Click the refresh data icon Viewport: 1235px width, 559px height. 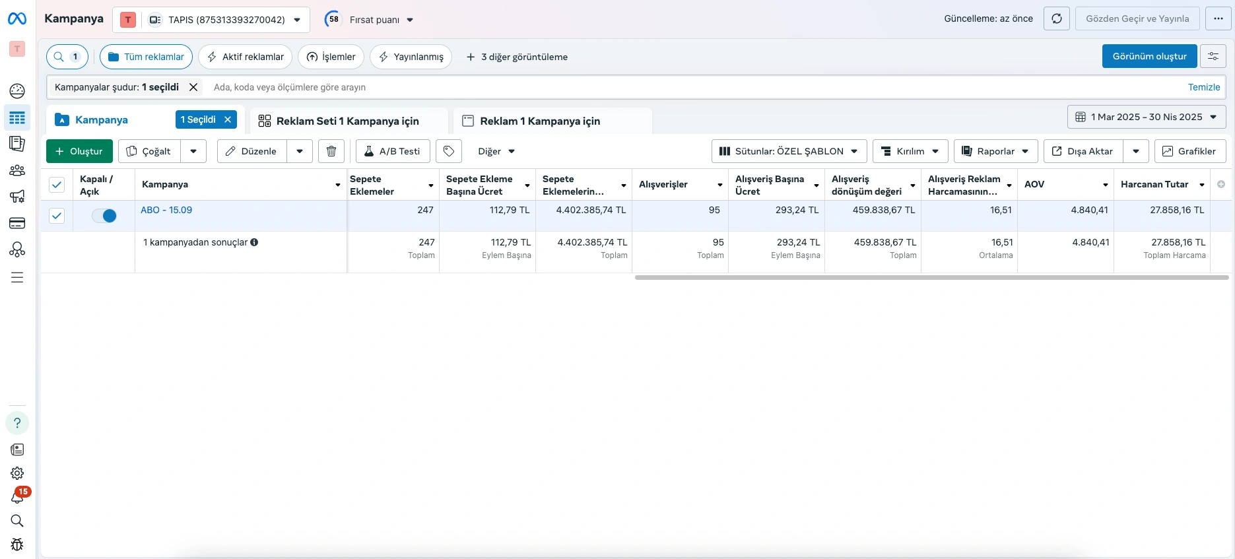tap(1056, 18)
